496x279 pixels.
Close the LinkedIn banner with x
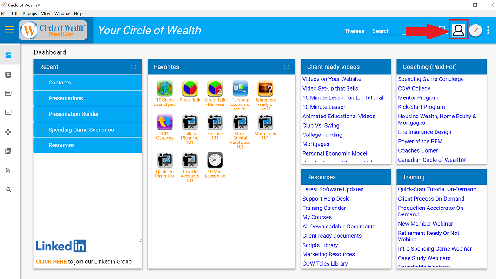tap(141, 241)
